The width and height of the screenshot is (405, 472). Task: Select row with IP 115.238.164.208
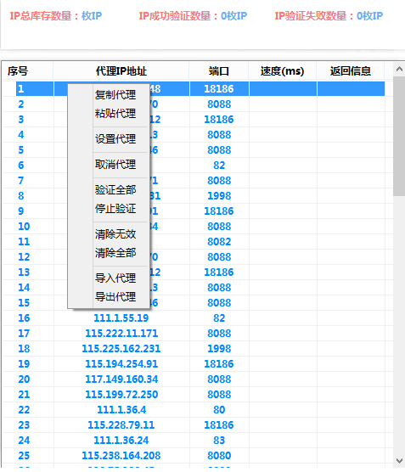[194, 455]
